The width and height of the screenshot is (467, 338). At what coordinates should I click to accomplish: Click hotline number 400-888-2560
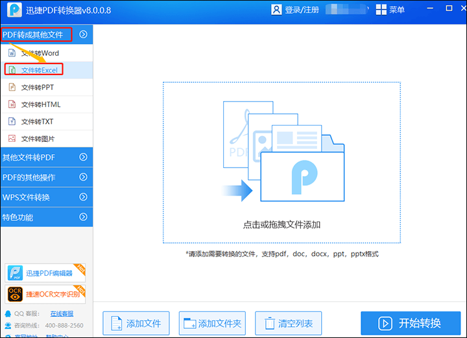64,326
